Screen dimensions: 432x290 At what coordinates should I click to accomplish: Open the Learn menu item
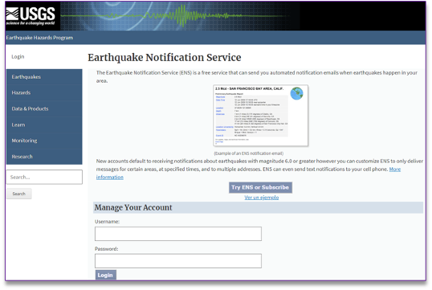coord(44,125)
